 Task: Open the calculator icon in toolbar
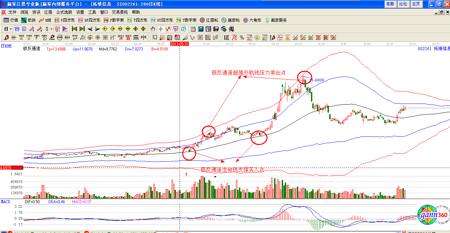[x=201, y=29]
